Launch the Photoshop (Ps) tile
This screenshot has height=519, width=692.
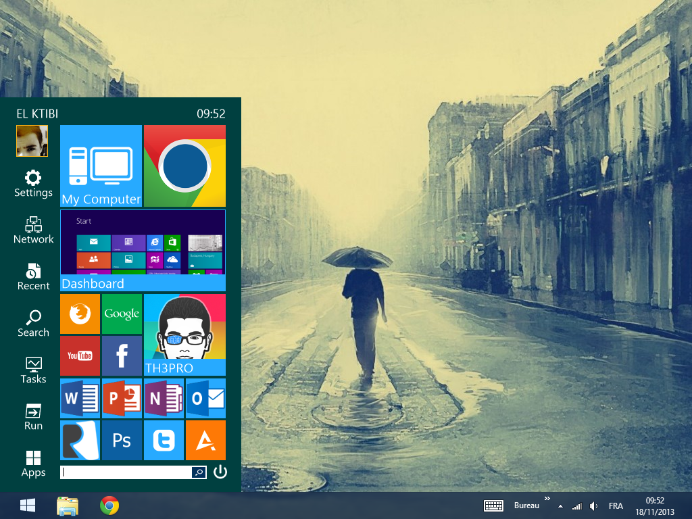click(122, 441)
